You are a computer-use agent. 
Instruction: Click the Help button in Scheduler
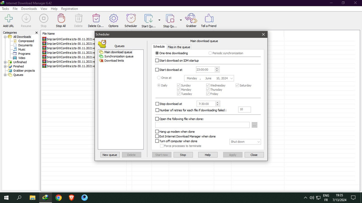click(208, 155)
